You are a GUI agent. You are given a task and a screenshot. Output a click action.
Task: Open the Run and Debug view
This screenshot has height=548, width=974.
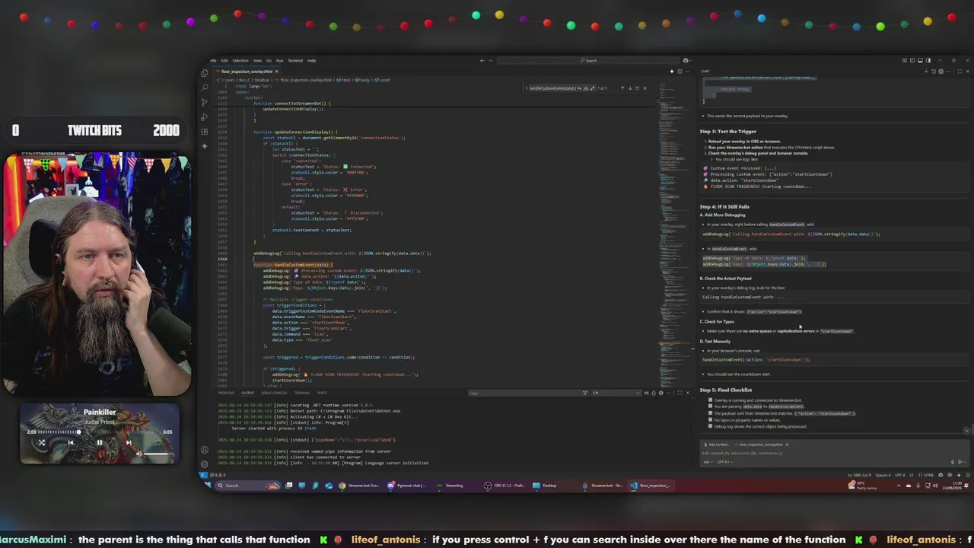204,116
